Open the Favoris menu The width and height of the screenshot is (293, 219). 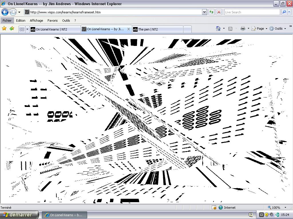(53, 21)
